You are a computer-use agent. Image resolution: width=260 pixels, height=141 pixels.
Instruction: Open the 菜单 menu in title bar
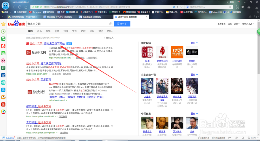coord(232,2)
